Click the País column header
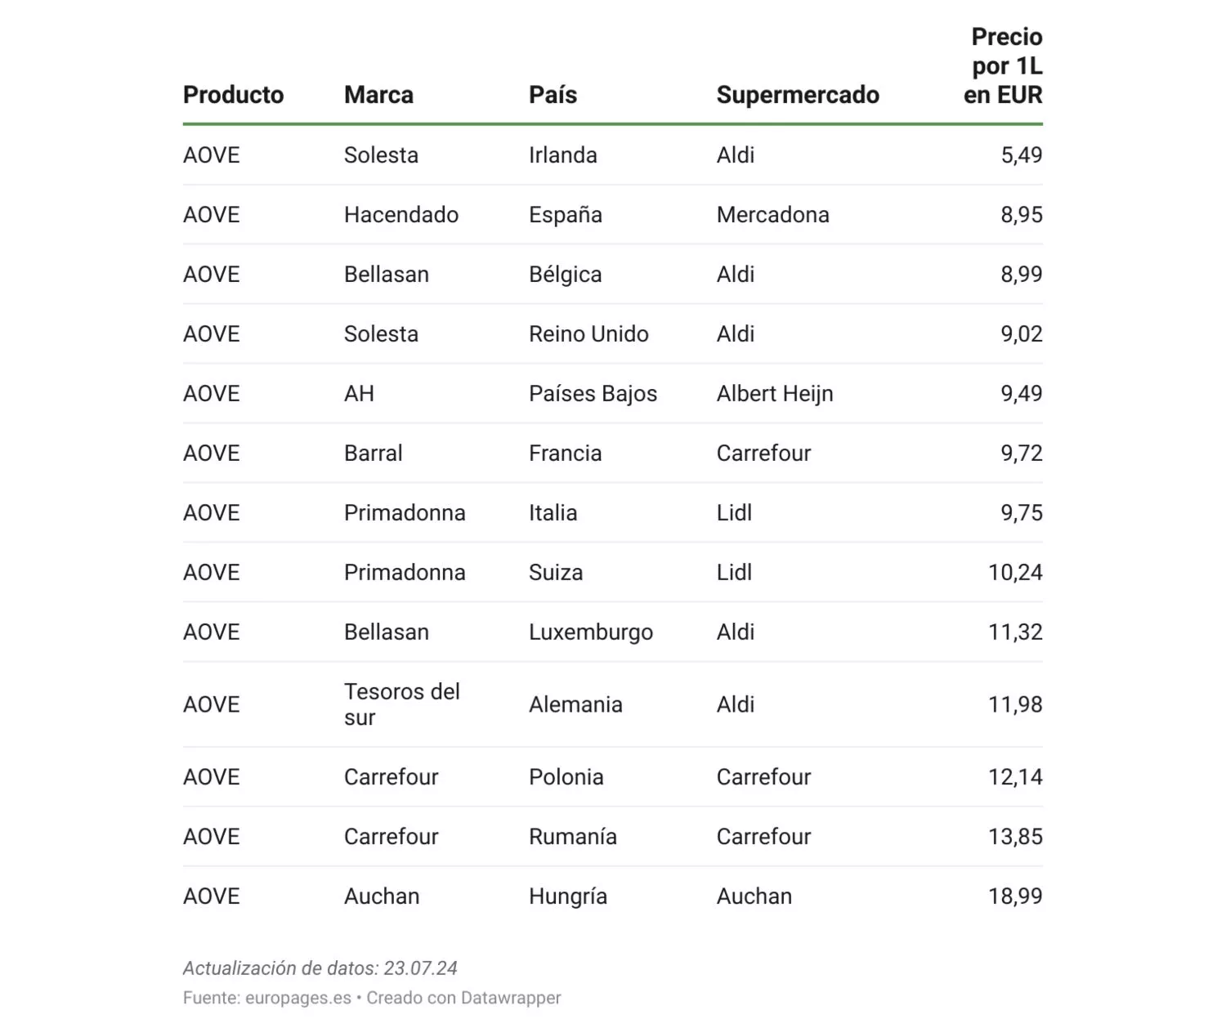Image resolution: width=1226 pixels, height=1028 pixels. coord(553,95)
